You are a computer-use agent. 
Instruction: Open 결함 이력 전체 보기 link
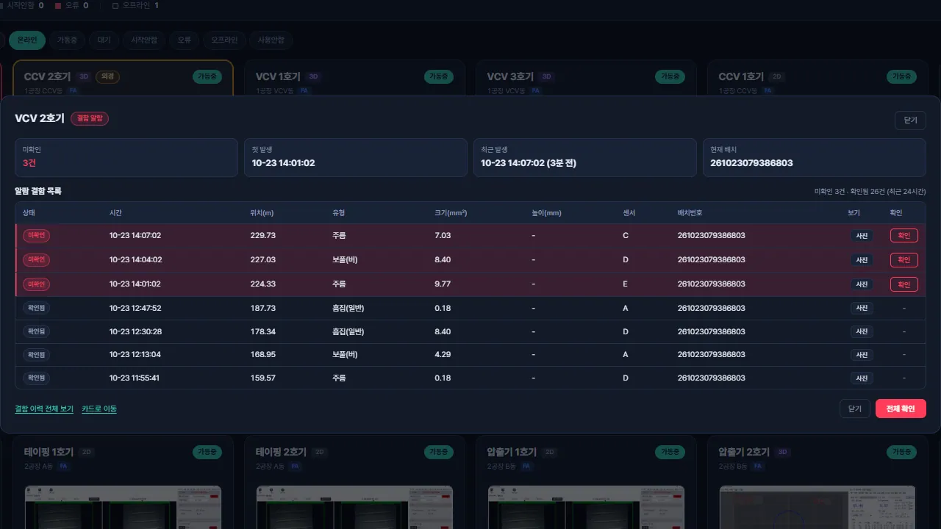pos(44,409)
